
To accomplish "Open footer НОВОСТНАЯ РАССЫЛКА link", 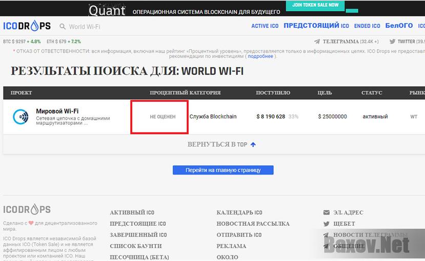I will click(253, 224).
